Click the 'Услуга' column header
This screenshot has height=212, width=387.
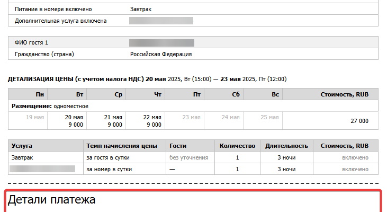point(21,146)
